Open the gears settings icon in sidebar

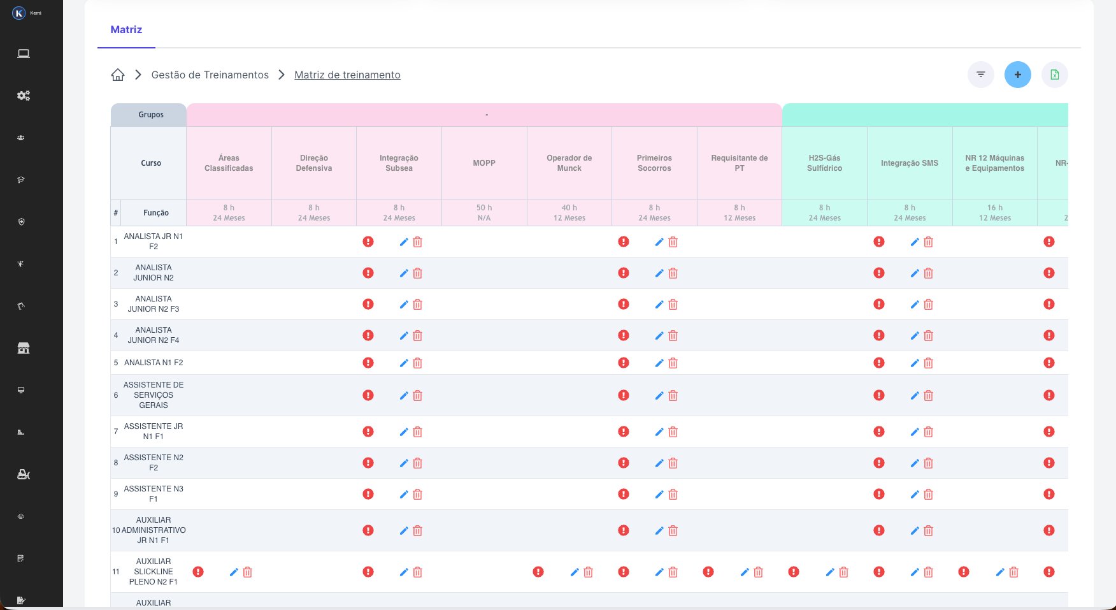click(x=24, y=96)
